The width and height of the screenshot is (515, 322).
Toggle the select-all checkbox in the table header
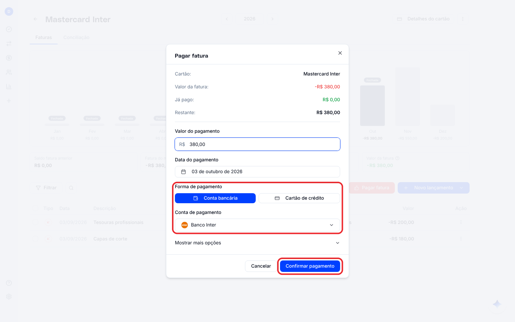[36, 208]
